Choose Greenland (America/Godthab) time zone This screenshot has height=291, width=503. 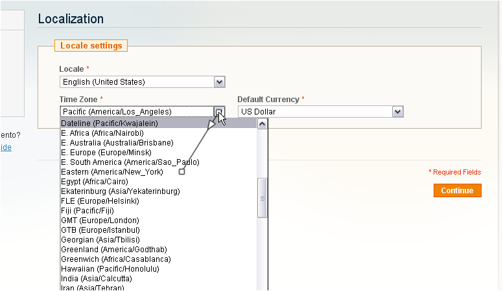(x=114, y=250)
